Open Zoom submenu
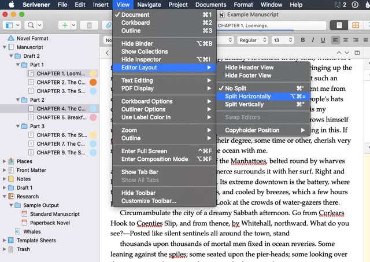Image resolution: width=370 pixels, height=262 pixels. point(164,130)
